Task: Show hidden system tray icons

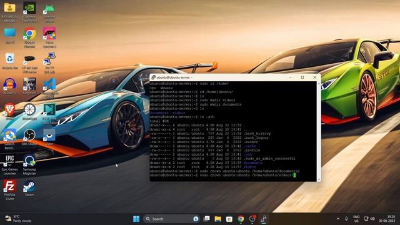Action: pos(338,219)
